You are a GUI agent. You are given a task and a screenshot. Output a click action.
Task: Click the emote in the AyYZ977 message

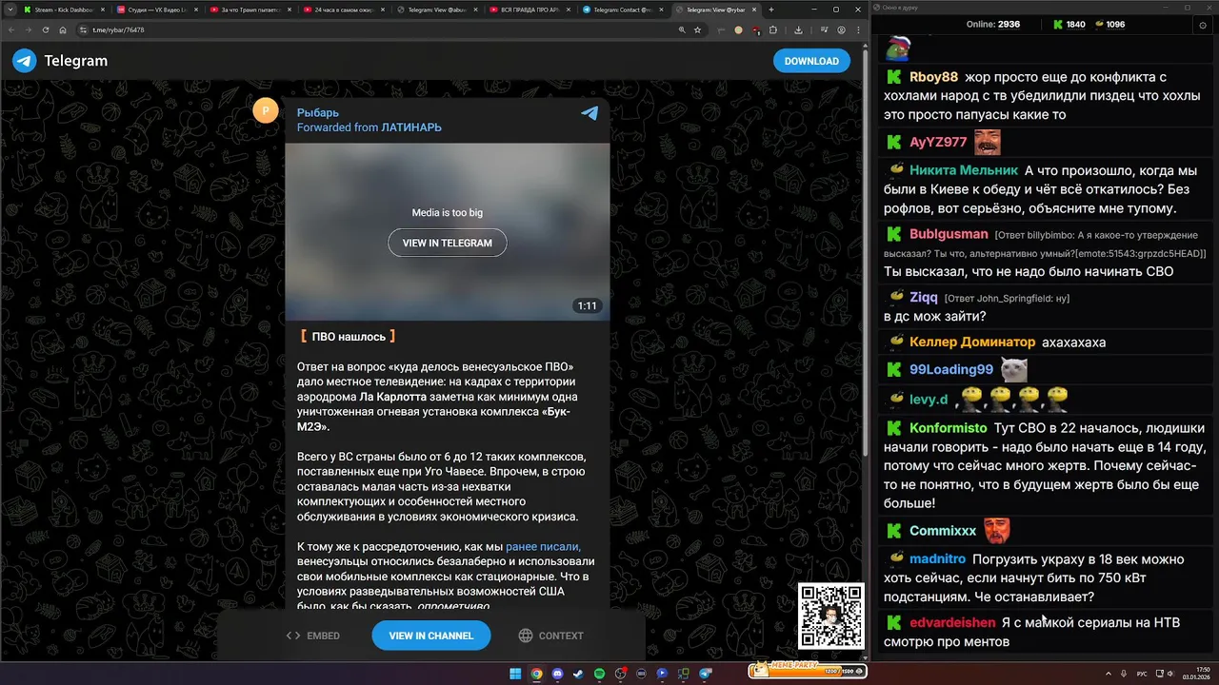987,142
